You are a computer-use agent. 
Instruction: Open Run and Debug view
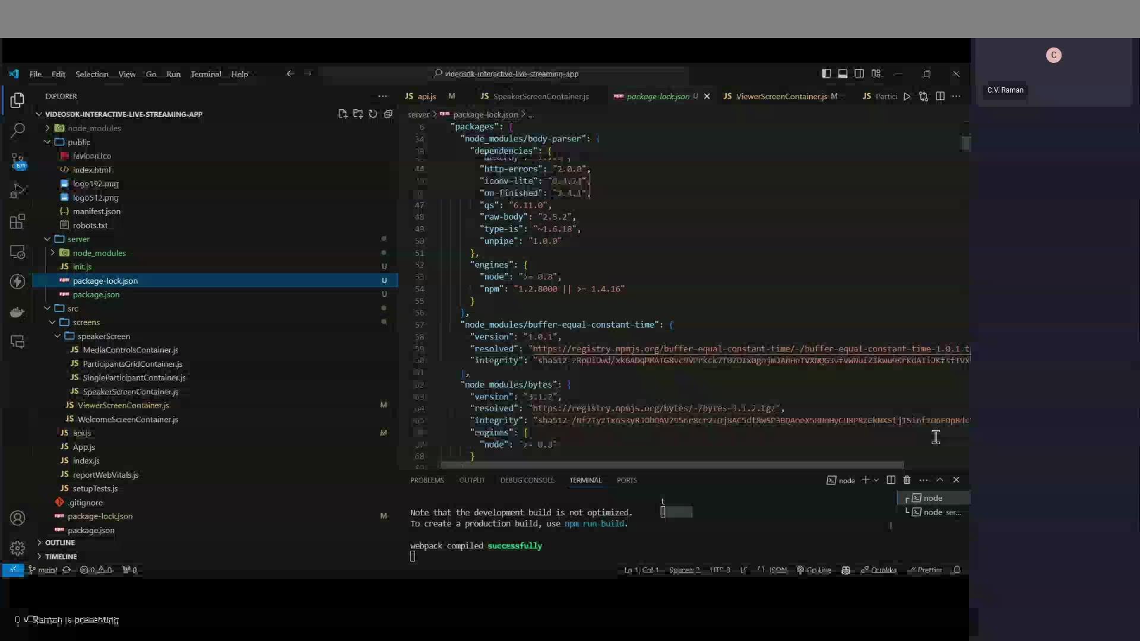[x=17, y=191]
